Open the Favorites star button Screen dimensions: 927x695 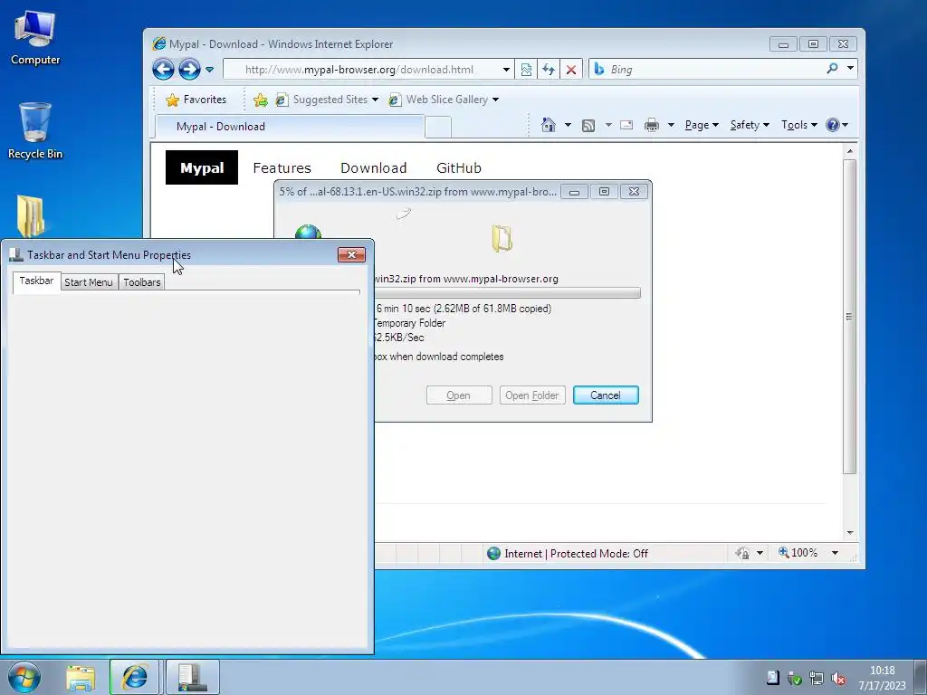pos(196,100)
